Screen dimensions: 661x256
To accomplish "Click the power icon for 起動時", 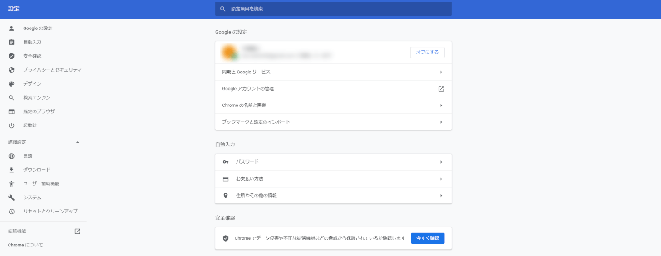I will point(11,126).
